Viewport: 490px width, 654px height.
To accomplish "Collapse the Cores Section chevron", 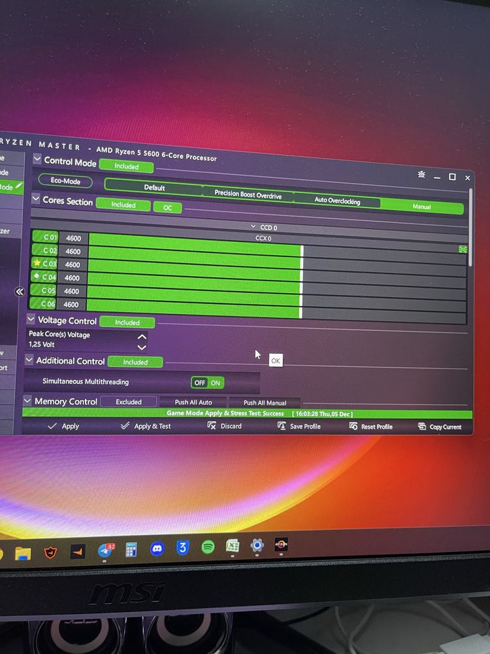I will [x=36, y=199].
